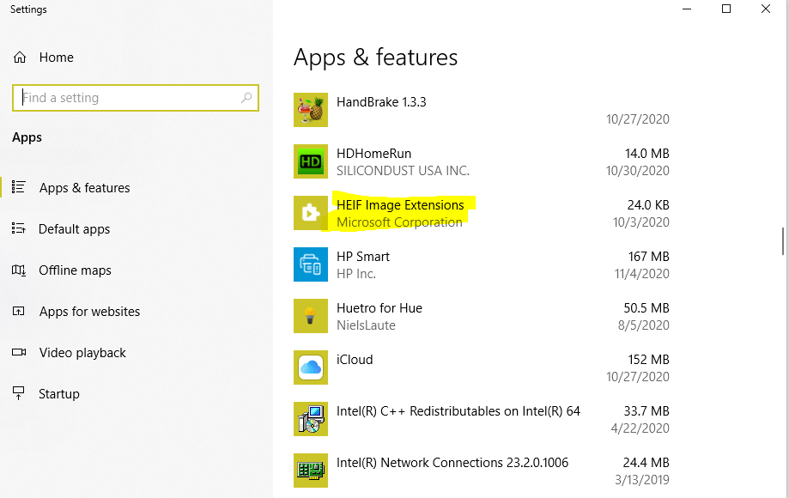Click the 24.0 KB size value
This screenshot has height=498, width=789.
[x=648, y=204]
